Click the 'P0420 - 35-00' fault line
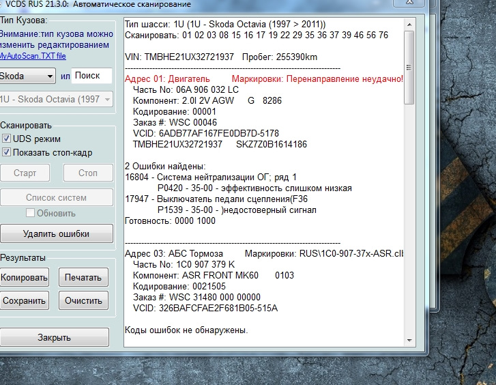 click(x=254, y=188)
